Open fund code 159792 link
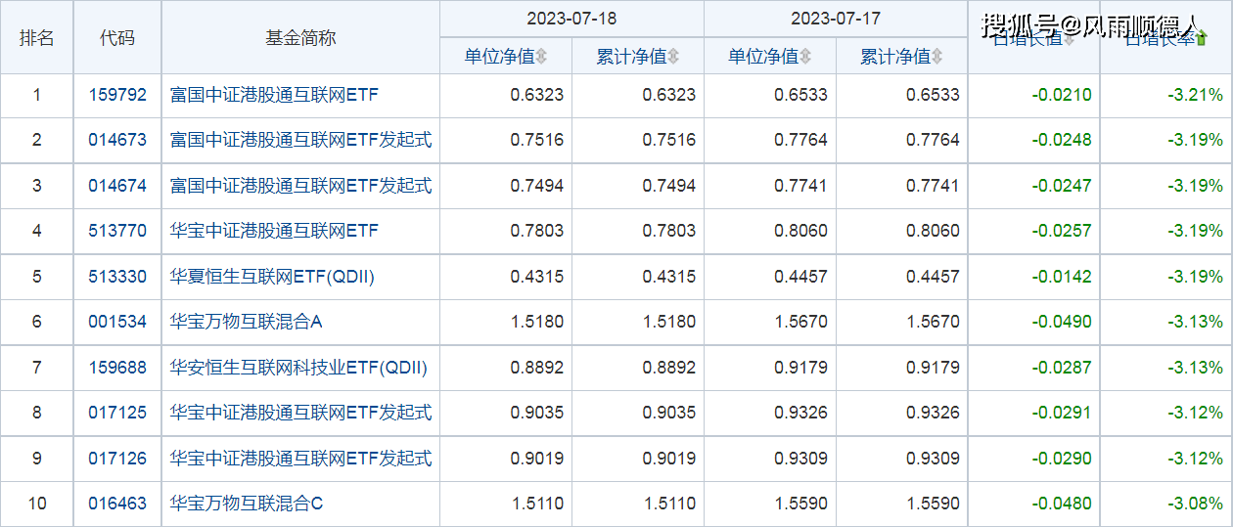 pyautogui.click(x=116, y=95)
